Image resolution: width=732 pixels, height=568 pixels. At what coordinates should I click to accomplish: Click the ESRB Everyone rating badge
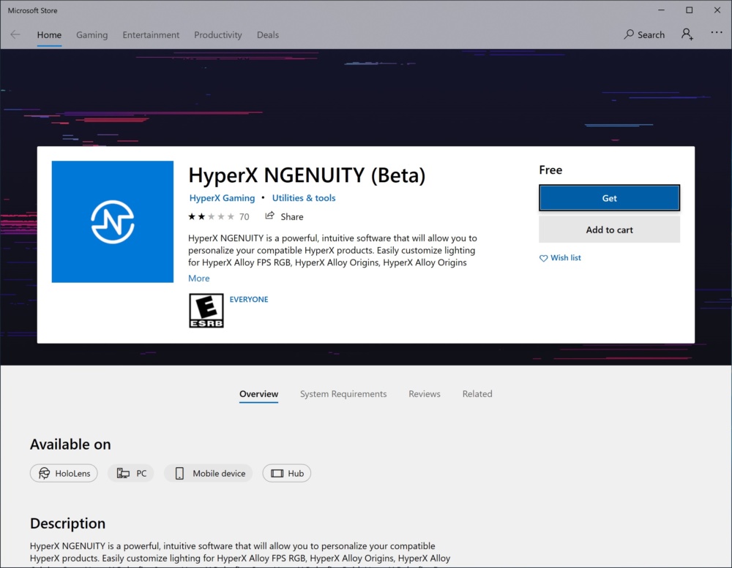point(206,311)
